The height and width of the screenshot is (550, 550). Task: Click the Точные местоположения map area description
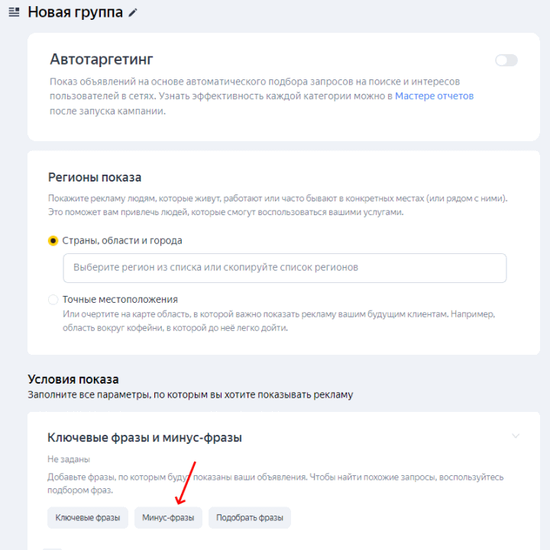point(279,321)
